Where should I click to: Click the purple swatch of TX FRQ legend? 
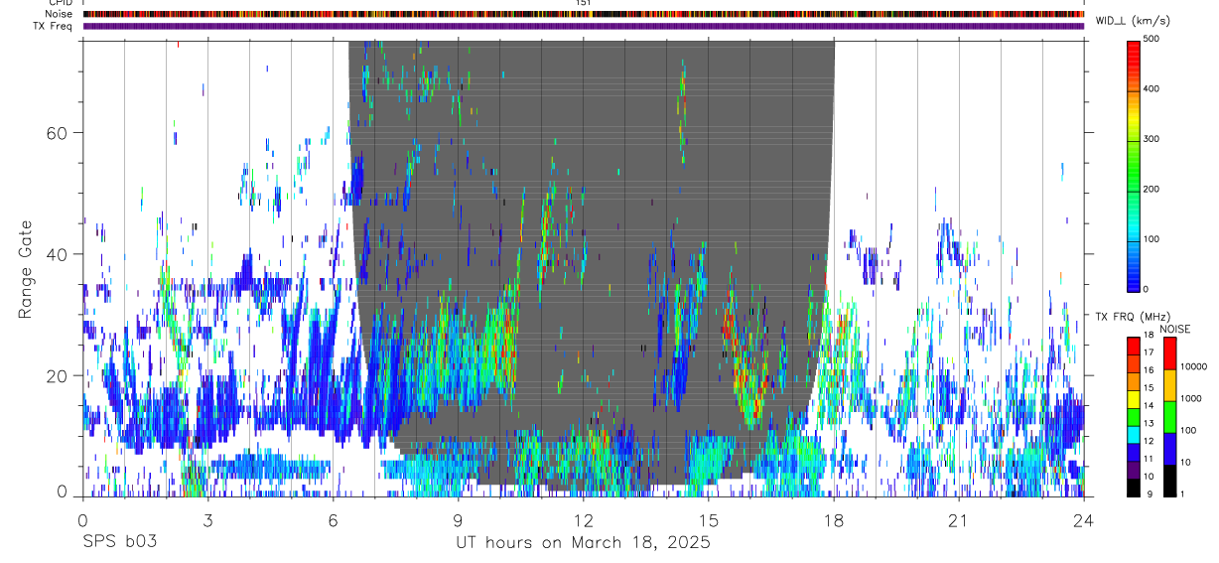click(x=1135, y=470)
